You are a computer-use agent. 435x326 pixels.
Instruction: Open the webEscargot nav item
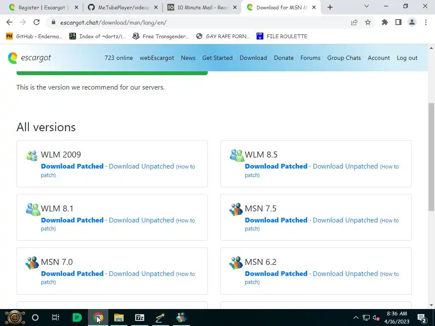coord(157,58)
